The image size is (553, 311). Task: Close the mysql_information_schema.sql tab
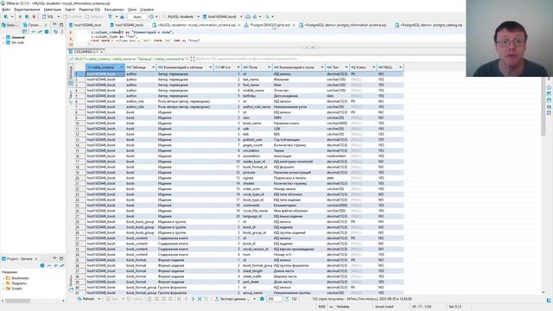[238, 25]
